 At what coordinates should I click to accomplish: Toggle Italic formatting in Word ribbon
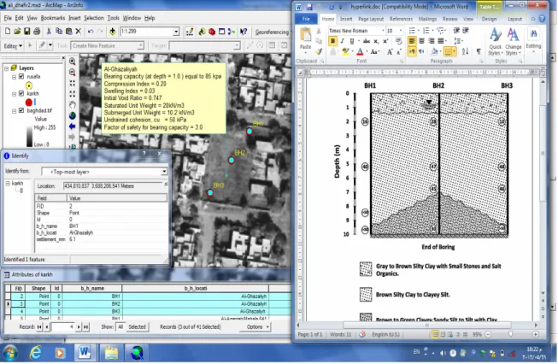point(343,41)
